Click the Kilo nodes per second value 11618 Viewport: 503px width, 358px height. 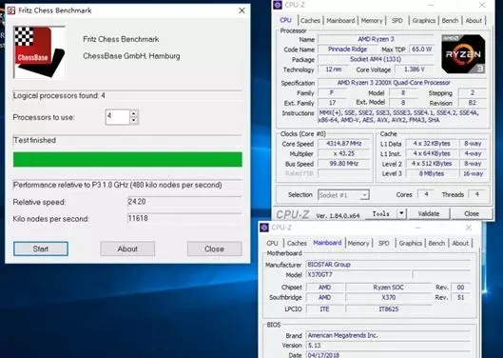tap(184, 218)
